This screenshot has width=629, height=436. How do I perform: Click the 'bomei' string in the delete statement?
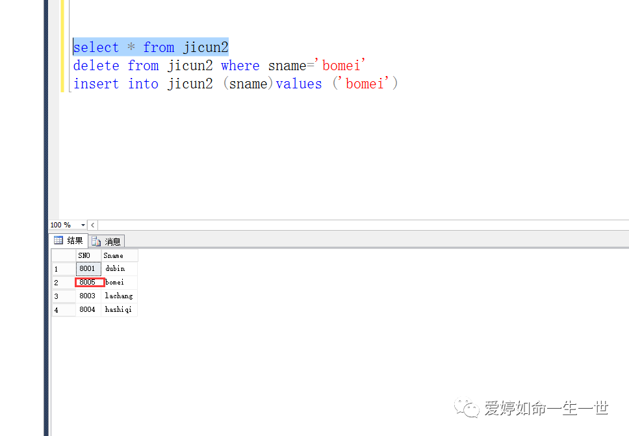tap(340, 66)
